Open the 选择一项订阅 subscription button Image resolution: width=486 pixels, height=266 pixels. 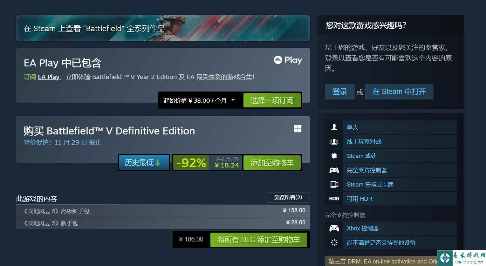(272, 100)
